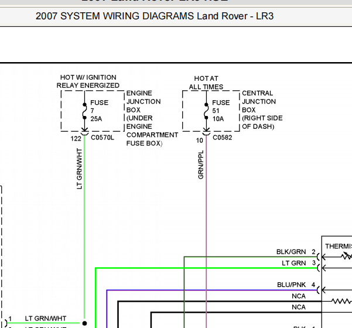Click the 'BLU/PNK' wire label at pin 4

pyautogui.click(x=292, y=285)
